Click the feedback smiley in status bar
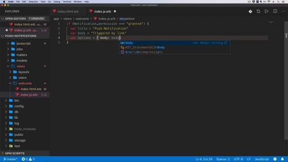Image resolution: width=288 pixels, height=162 pixels. 275,159
